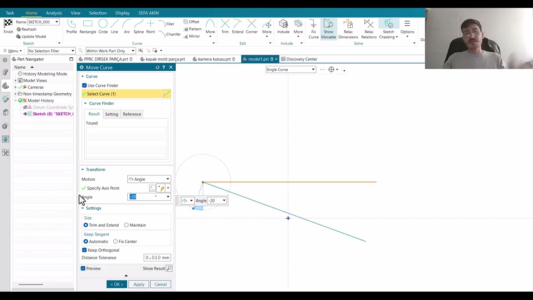Open the on-screen Angle field dropdown
The height and width of the screenshot is (300, 533).
[224, 201]
